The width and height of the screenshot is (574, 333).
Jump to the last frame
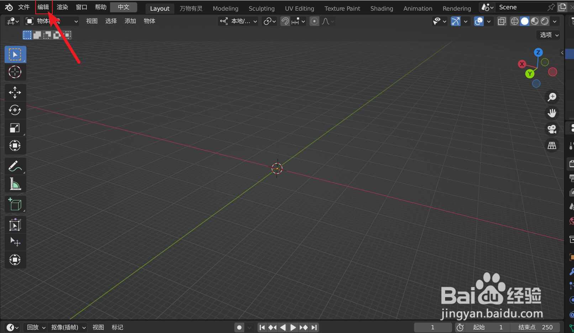[x=314, y=327]
